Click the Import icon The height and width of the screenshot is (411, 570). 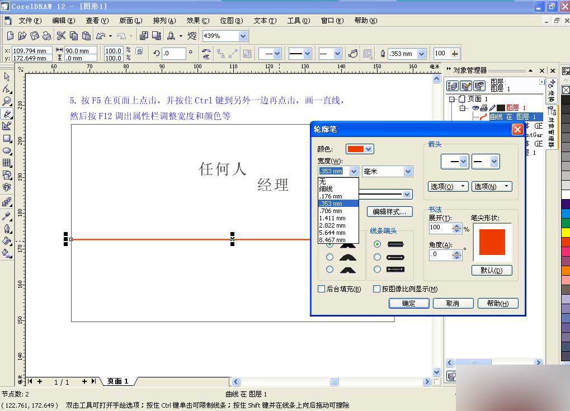click(x=144, y=36)
